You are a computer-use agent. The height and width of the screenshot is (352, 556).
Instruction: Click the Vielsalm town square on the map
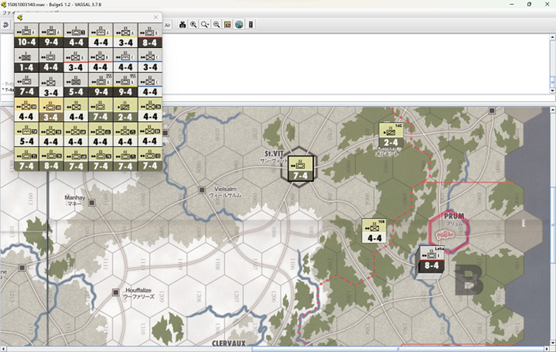[202, 190]
